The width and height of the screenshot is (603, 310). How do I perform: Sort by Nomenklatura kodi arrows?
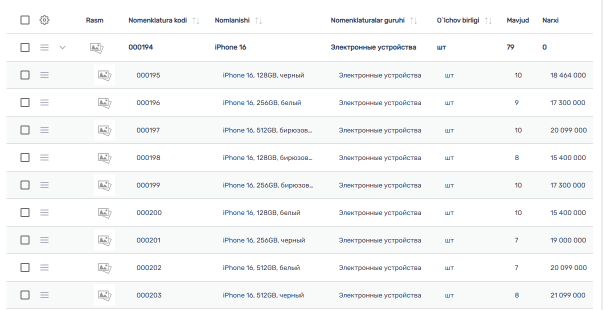click(196, 20)
